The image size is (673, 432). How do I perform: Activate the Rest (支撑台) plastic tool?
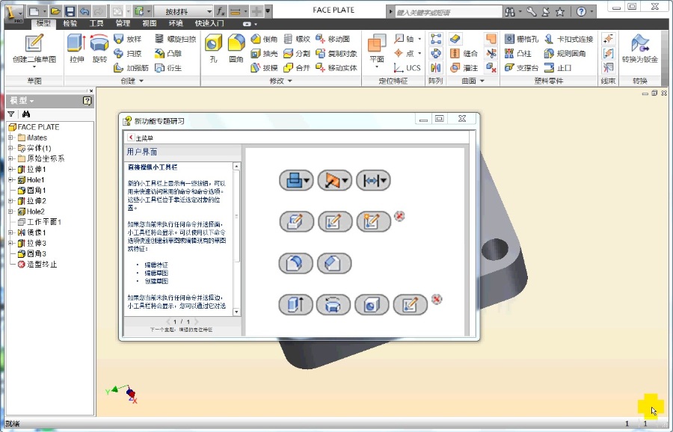(521, 68)
